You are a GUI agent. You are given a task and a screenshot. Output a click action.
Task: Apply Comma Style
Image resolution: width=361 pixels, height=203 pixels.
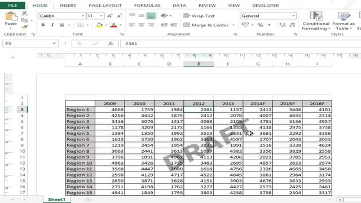pyautogui.click(x=269, y=25)
